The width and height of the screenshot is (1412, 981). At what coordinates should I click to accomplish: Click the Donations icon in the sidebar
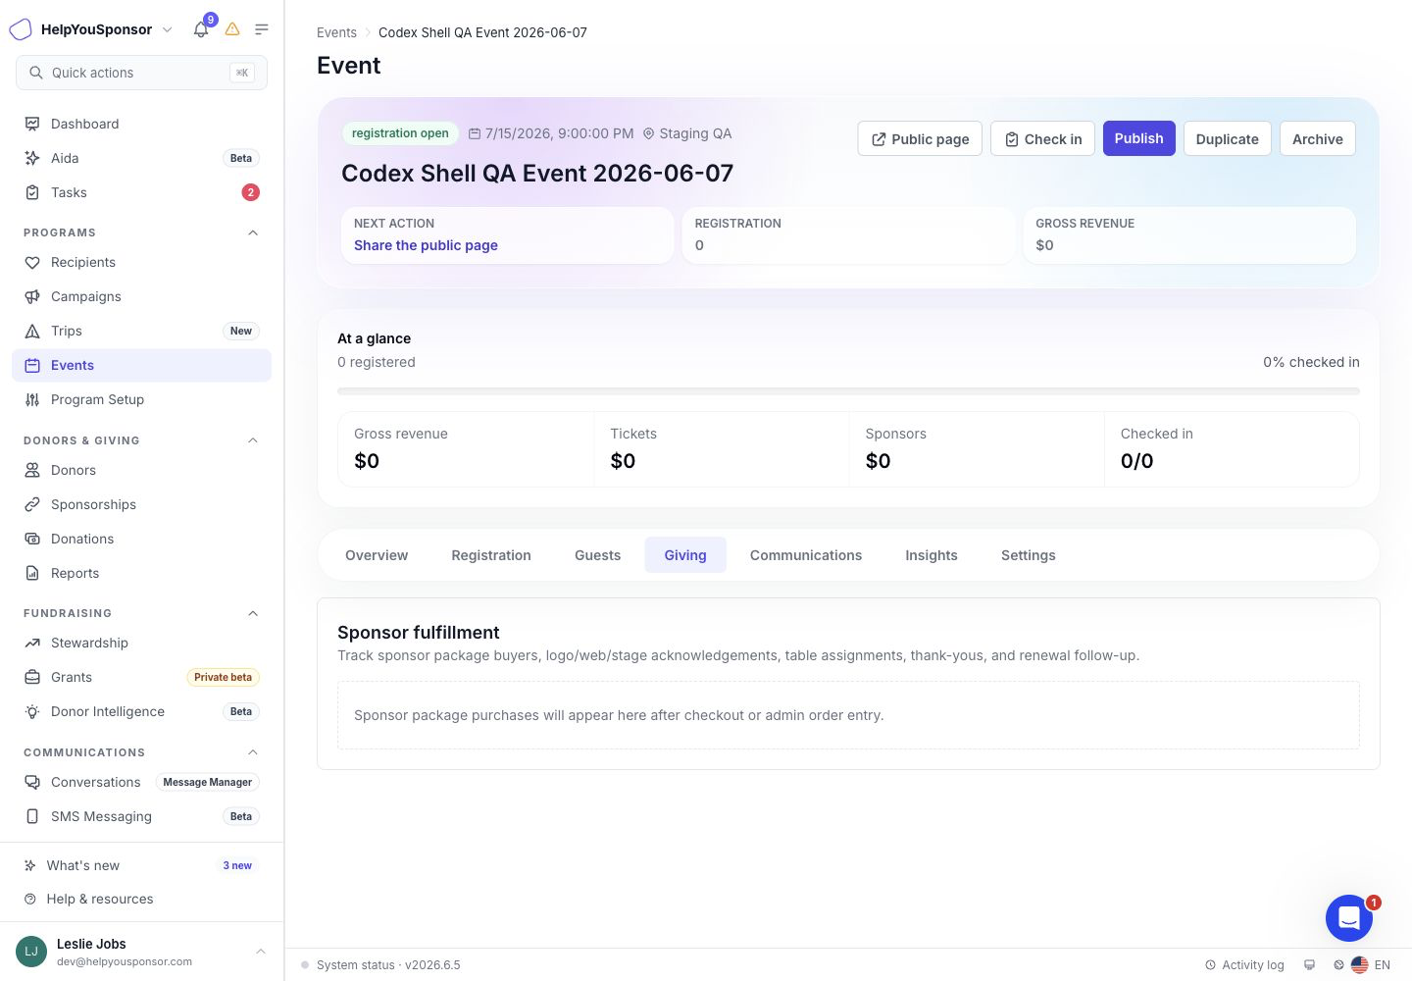(32, 539)
